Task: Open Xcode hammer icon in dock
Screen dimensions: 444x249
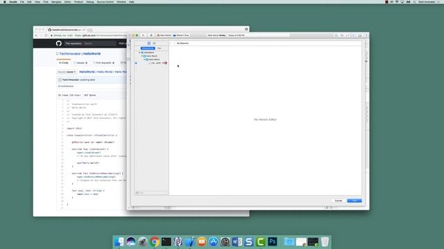Action: (189, 241)
